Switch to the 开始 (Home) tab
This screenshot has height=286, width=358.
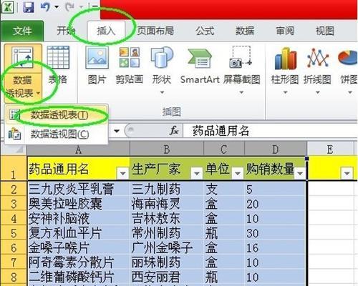pos(65,31)
